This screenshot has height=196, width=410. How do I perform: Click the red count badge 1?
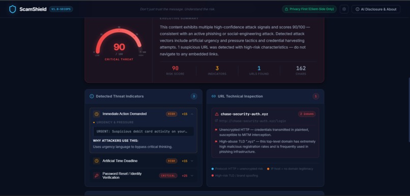(x=315, y=96)
